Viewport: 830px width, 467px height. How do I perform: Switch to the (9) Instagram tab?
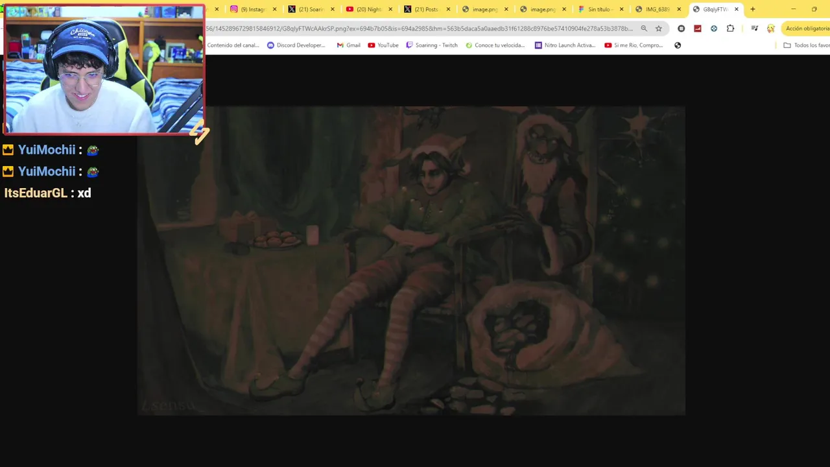(x=249, y=9)
